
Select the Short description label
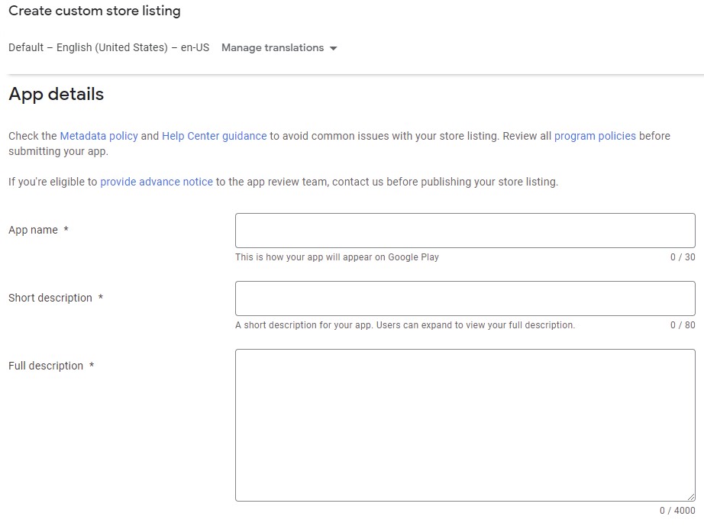(52, 298)
